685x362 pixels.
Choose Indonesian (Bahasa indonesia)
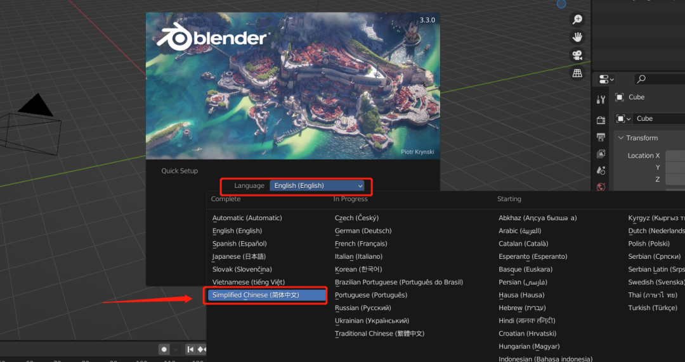click(x=545, y=358)
